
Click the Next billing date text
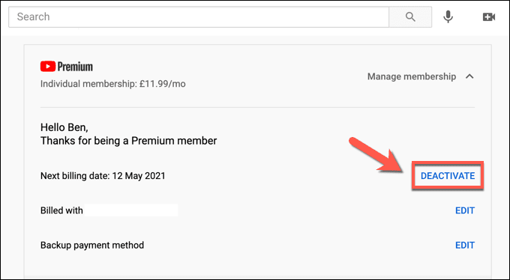pyautogui.click(x=103, y=176)
